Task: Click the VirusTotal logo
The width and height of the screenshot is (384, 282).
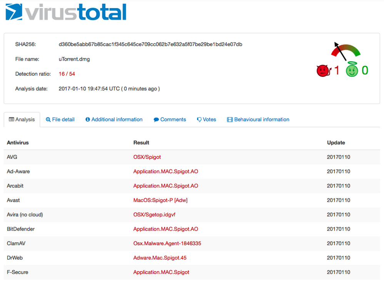Action: [66, 12]
